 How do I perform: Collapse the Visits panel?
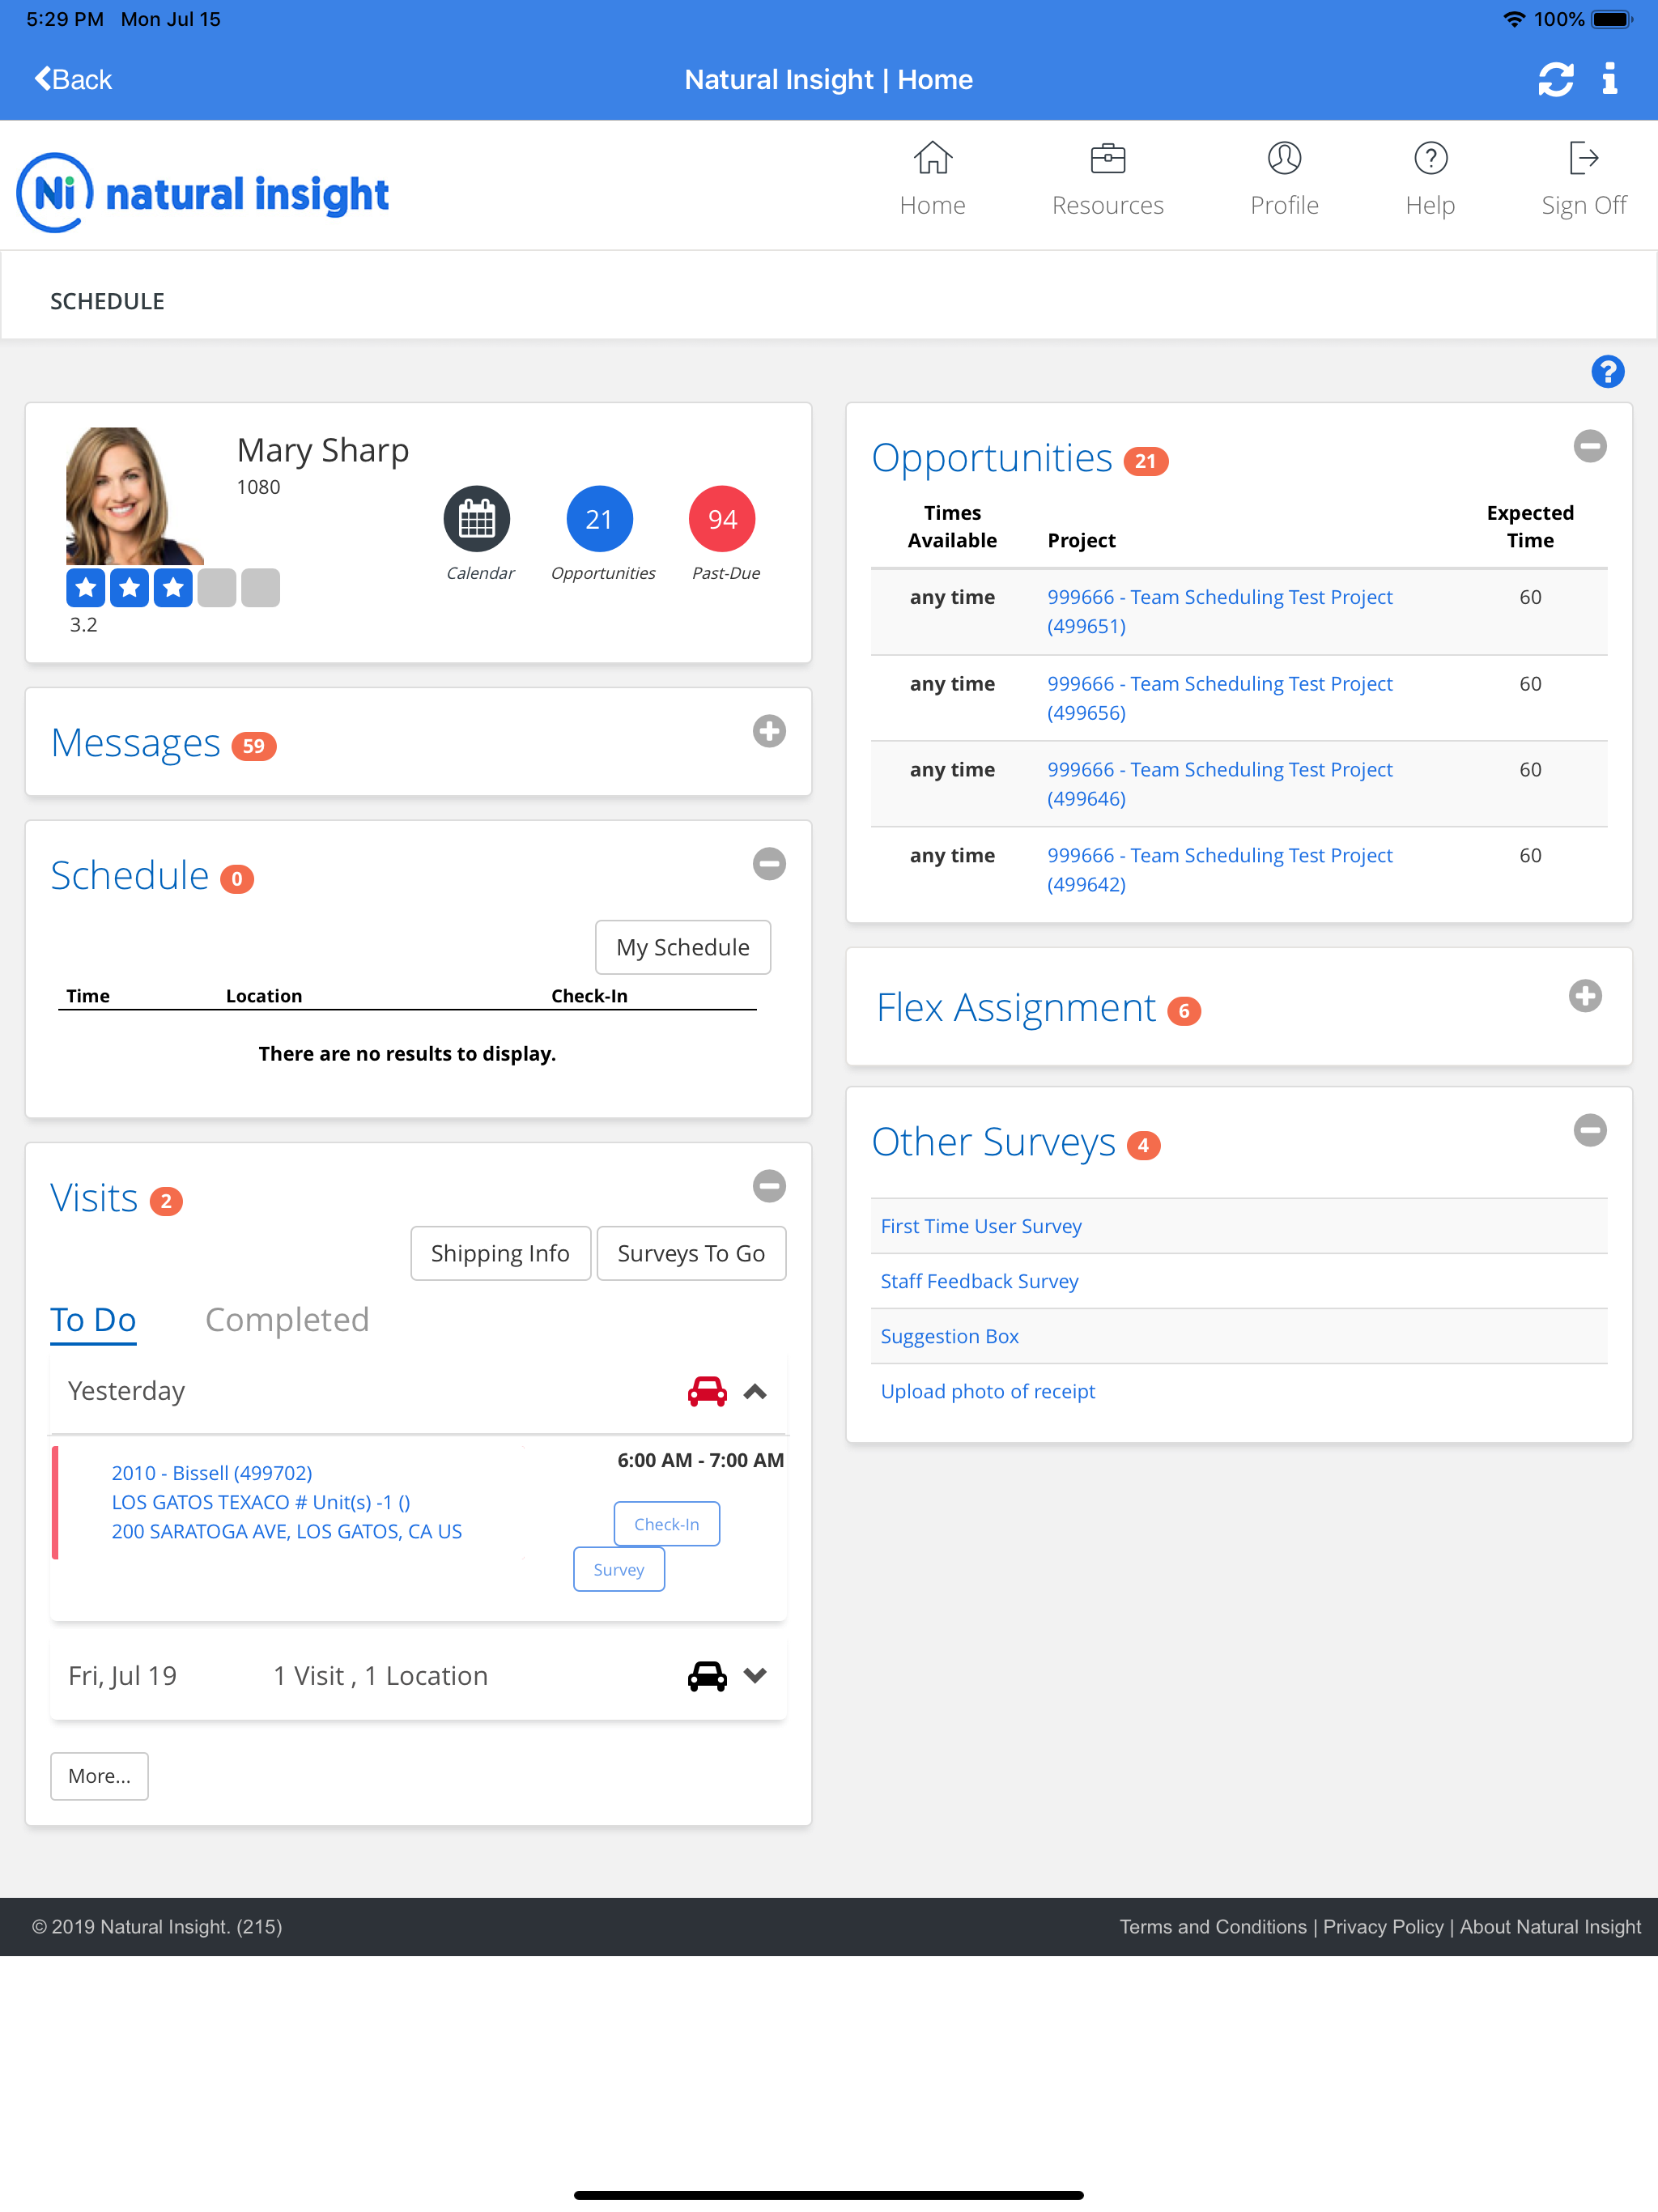point(769,1186)
